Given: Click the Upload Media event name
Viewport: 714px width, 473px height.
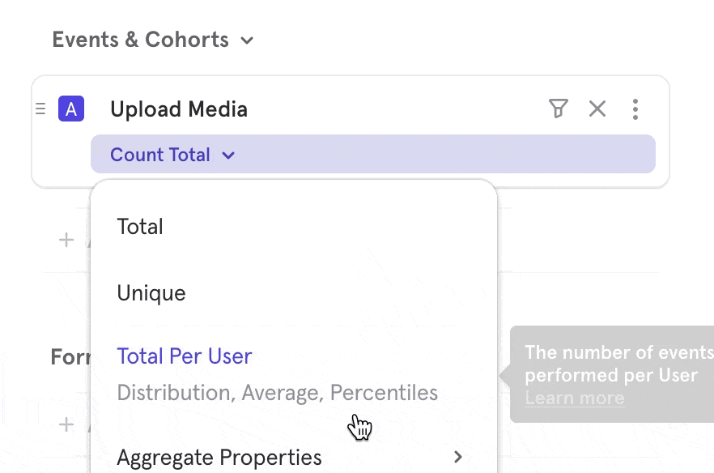Looking at the screenshot, I should 179,109.
